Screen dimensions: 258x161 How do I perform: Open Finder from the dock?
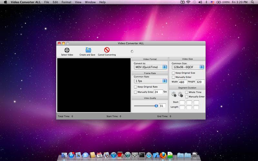(64, 155)
